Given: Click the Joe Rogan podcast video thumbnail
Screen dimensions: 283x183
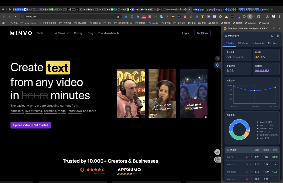Looking at the screenshot, I should pos(131,94).
